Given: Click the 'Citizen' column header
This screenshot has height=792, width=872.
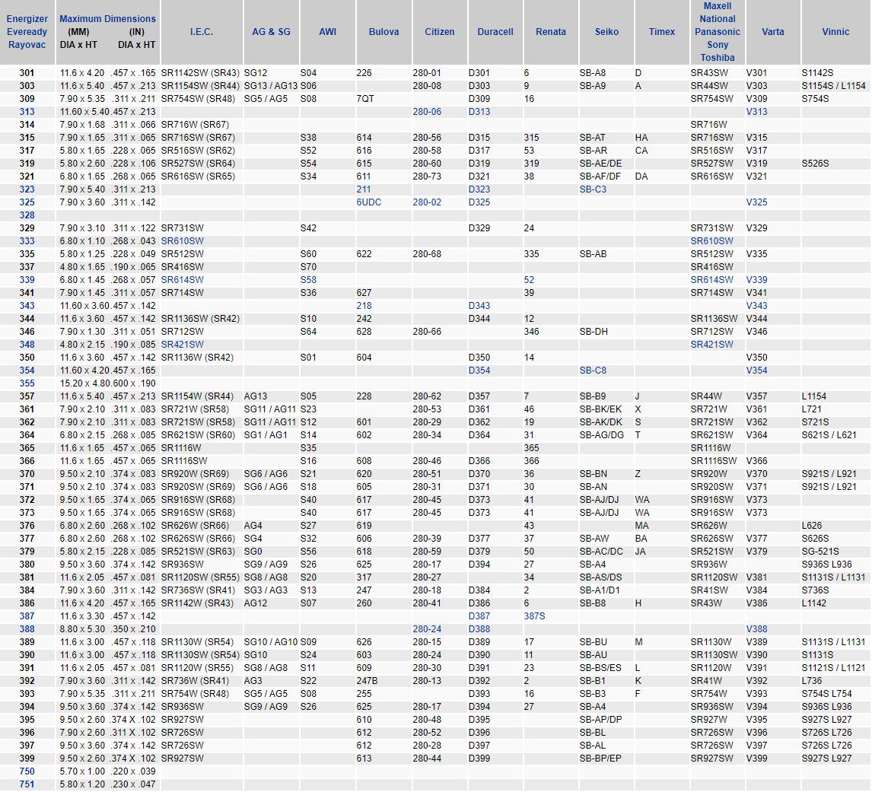Looking at the screenshot, I should click(x=439, y=32).
